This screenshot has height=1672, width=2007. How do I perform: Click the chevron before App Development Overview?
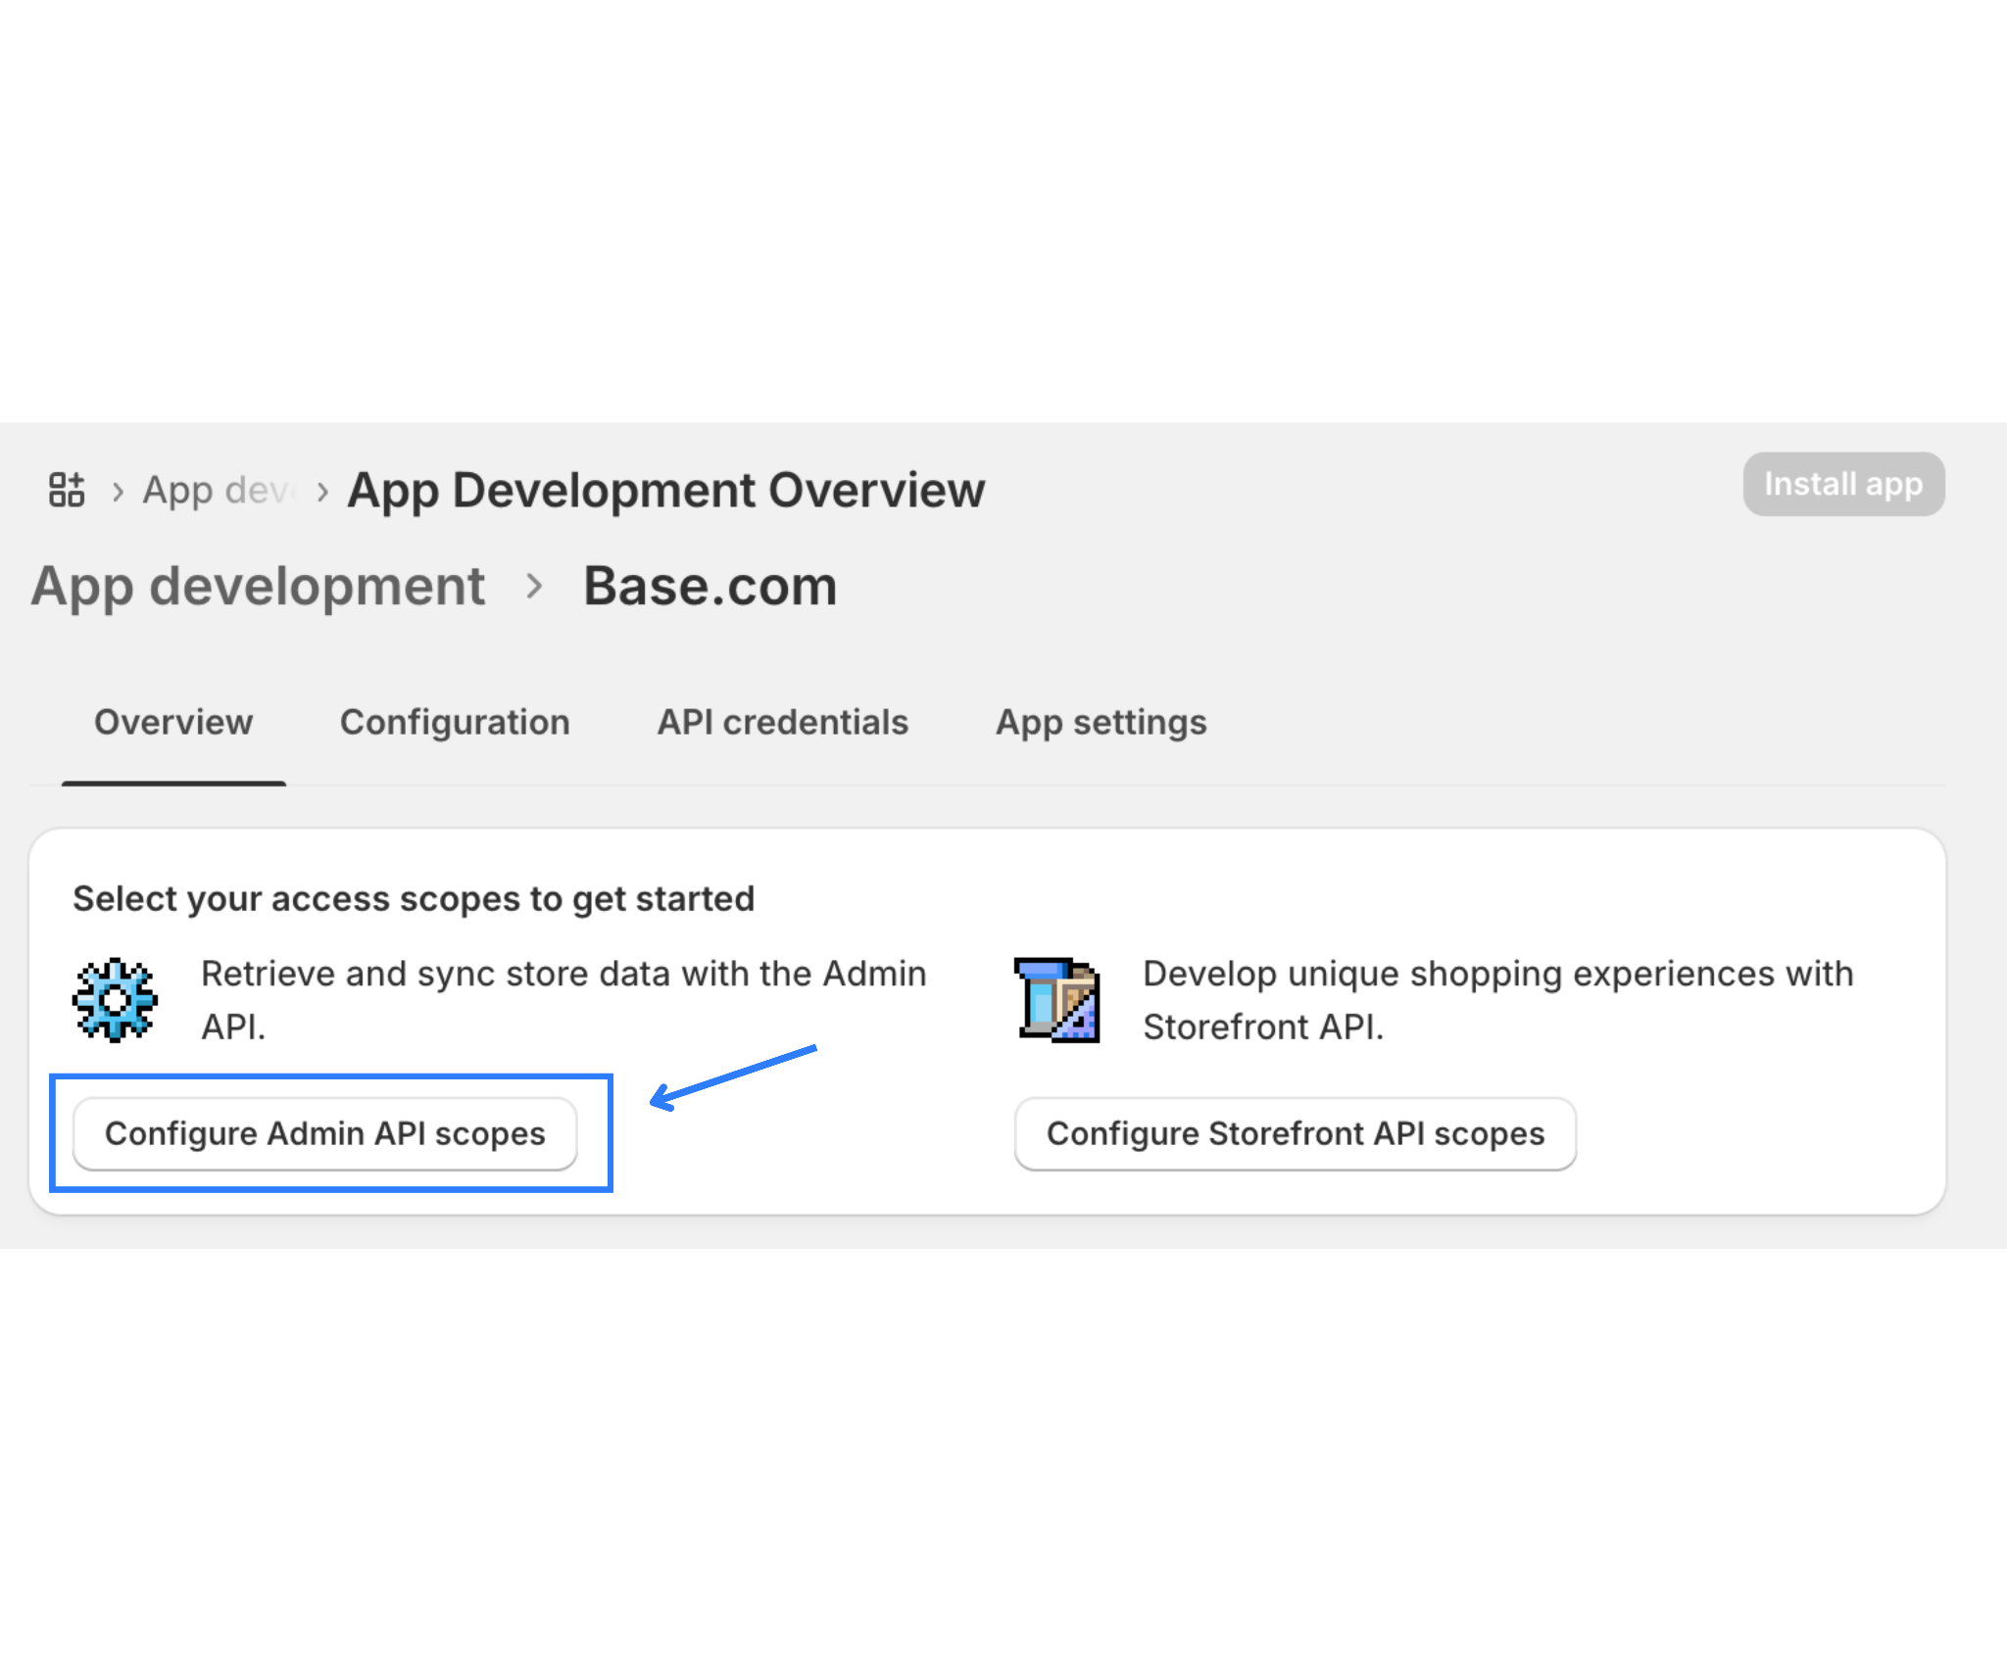coord(322,491)
